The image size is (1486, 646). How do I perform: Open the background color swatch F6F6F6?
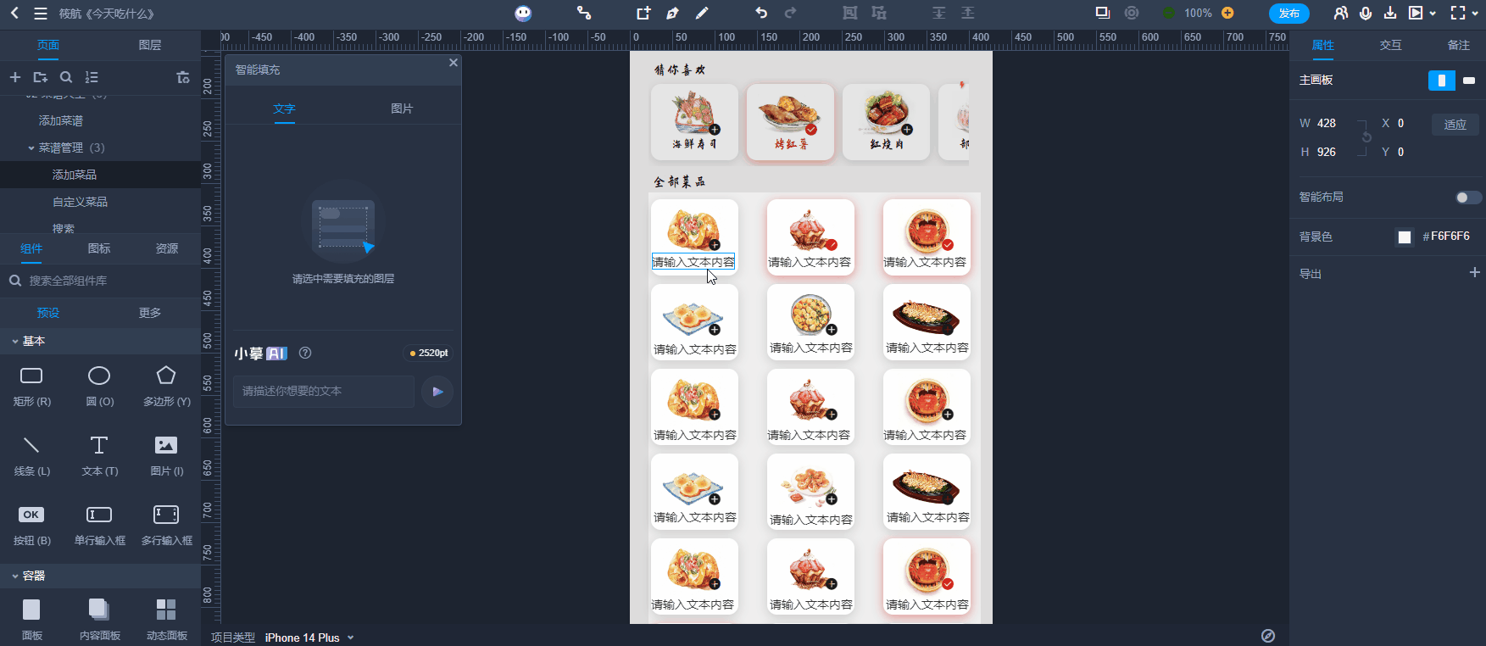click(1405, 237)
